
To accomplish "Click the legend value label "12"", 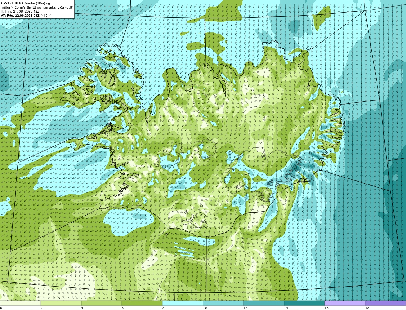I will (246, 308).
